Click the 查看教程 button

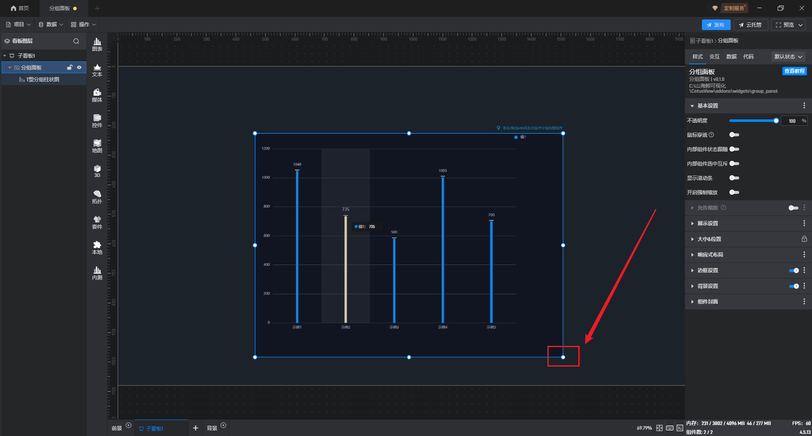(x=794, y=71)
